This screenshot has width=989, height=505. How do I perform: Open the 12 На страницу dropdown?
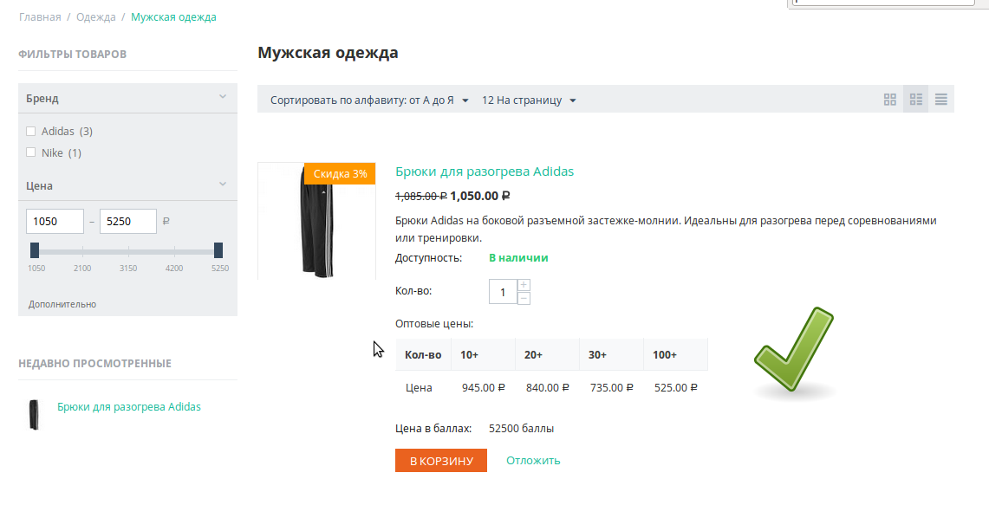coord(529,100)
